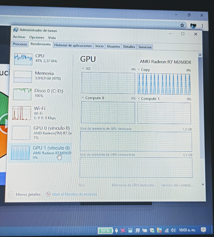Viewport: 214px width, 237px height.
Task: Open the Archivo menu
Action: tap(19, 37)
